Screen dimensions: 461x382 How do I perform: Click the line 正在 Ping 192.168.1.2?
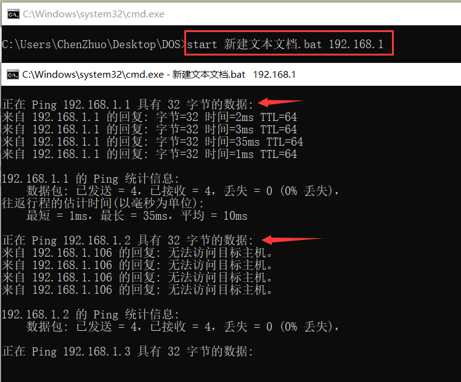coord(128,240)
